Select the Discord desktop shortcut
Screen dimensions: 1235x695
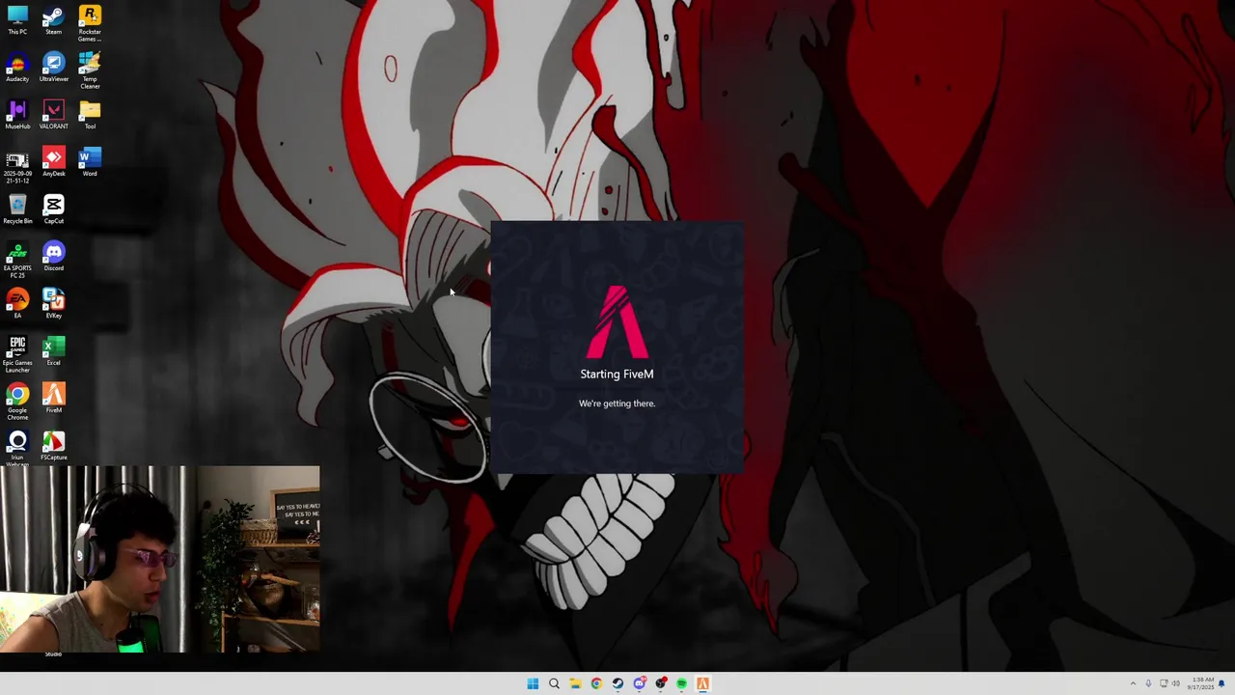coord(53,257)
